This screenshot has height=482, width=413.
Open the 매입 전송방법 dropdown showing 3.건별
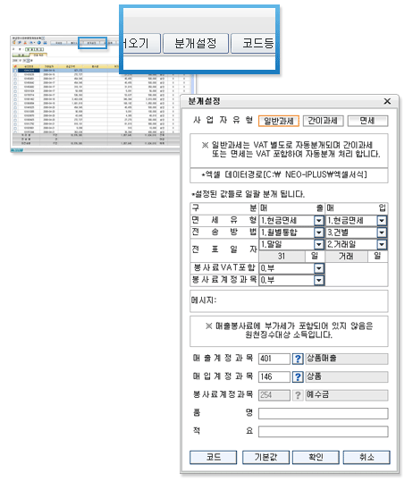click(x=382, y=233)
